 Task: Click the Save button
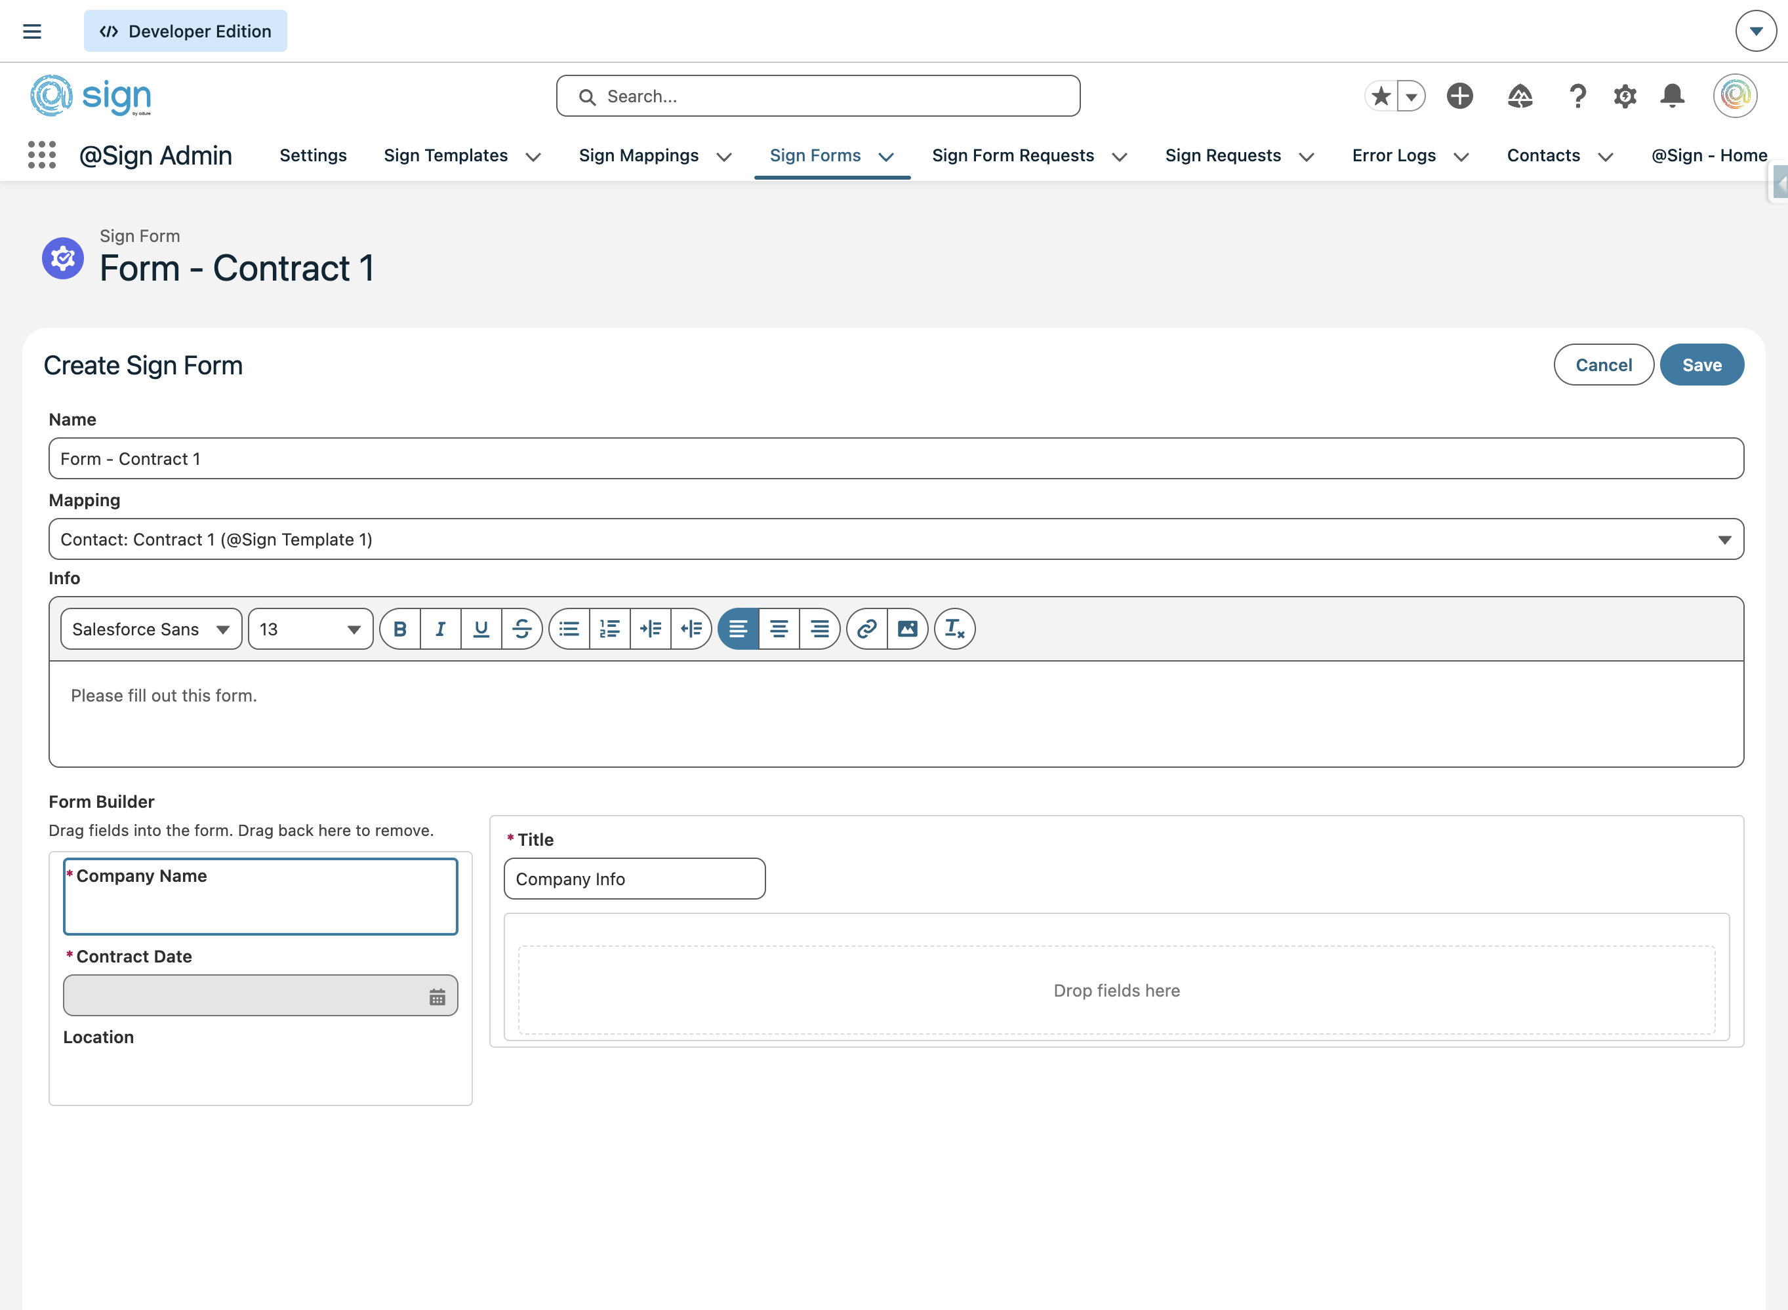[x=1701, y=365]
